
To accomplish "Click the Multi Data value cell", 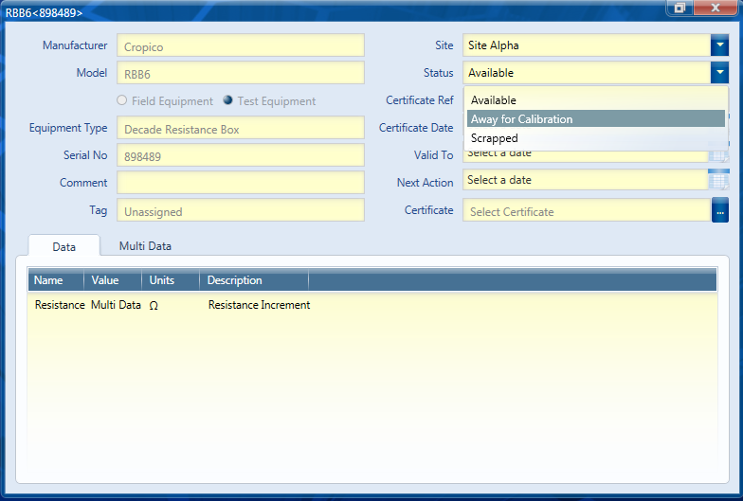I will [116, 305].
